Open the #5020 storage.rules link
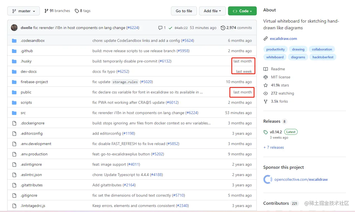Screen dimensions: 355x212 (x=146, y=82)
